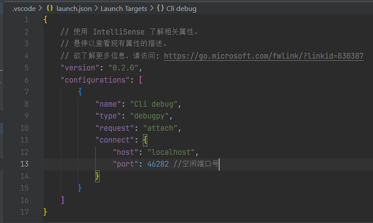This screenshot has width=373, height=223.
Task: Click line number 1 in the gutter
Action: coord(26,20)
